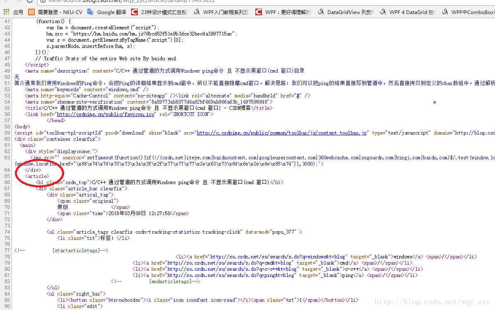Click the li class "edit" line
Viewport: 495px width, 310px height.
pyautogui.click(x=80, y=306)
